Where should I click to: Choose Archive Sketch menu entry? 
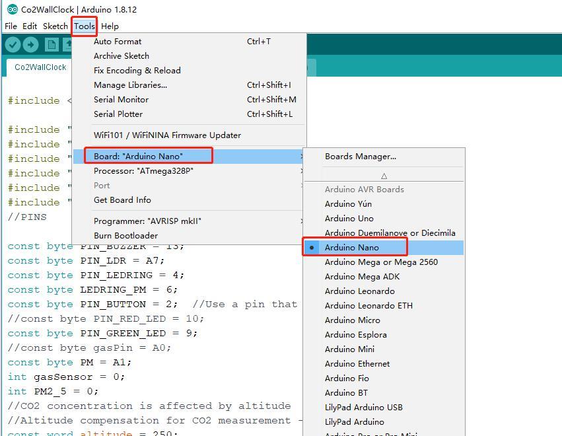[x=190, y=56]
